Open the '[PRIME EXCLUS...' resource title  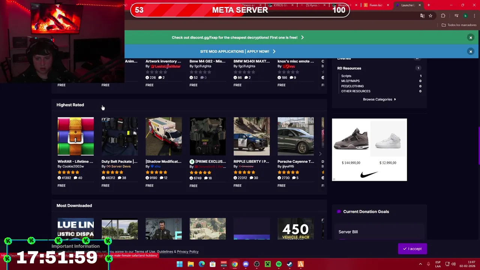pos(211,162)
